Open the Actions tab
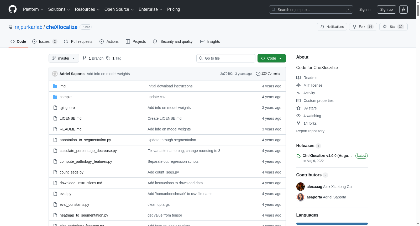Image resolution: width=420 pixels, height=226 pixels. [109, 41]
